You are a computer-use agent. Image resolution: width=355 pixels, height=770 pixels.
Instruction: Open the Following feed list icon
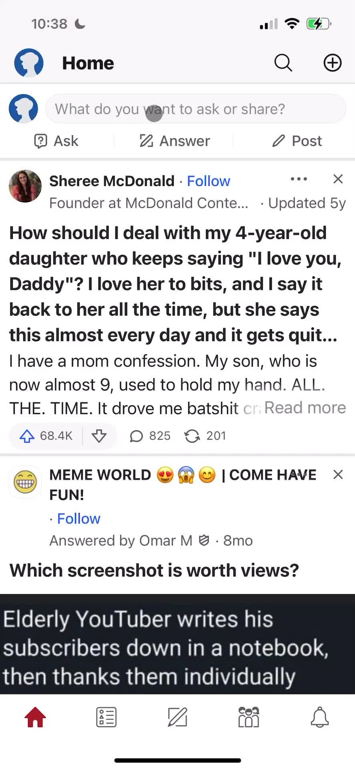point(106,717)
